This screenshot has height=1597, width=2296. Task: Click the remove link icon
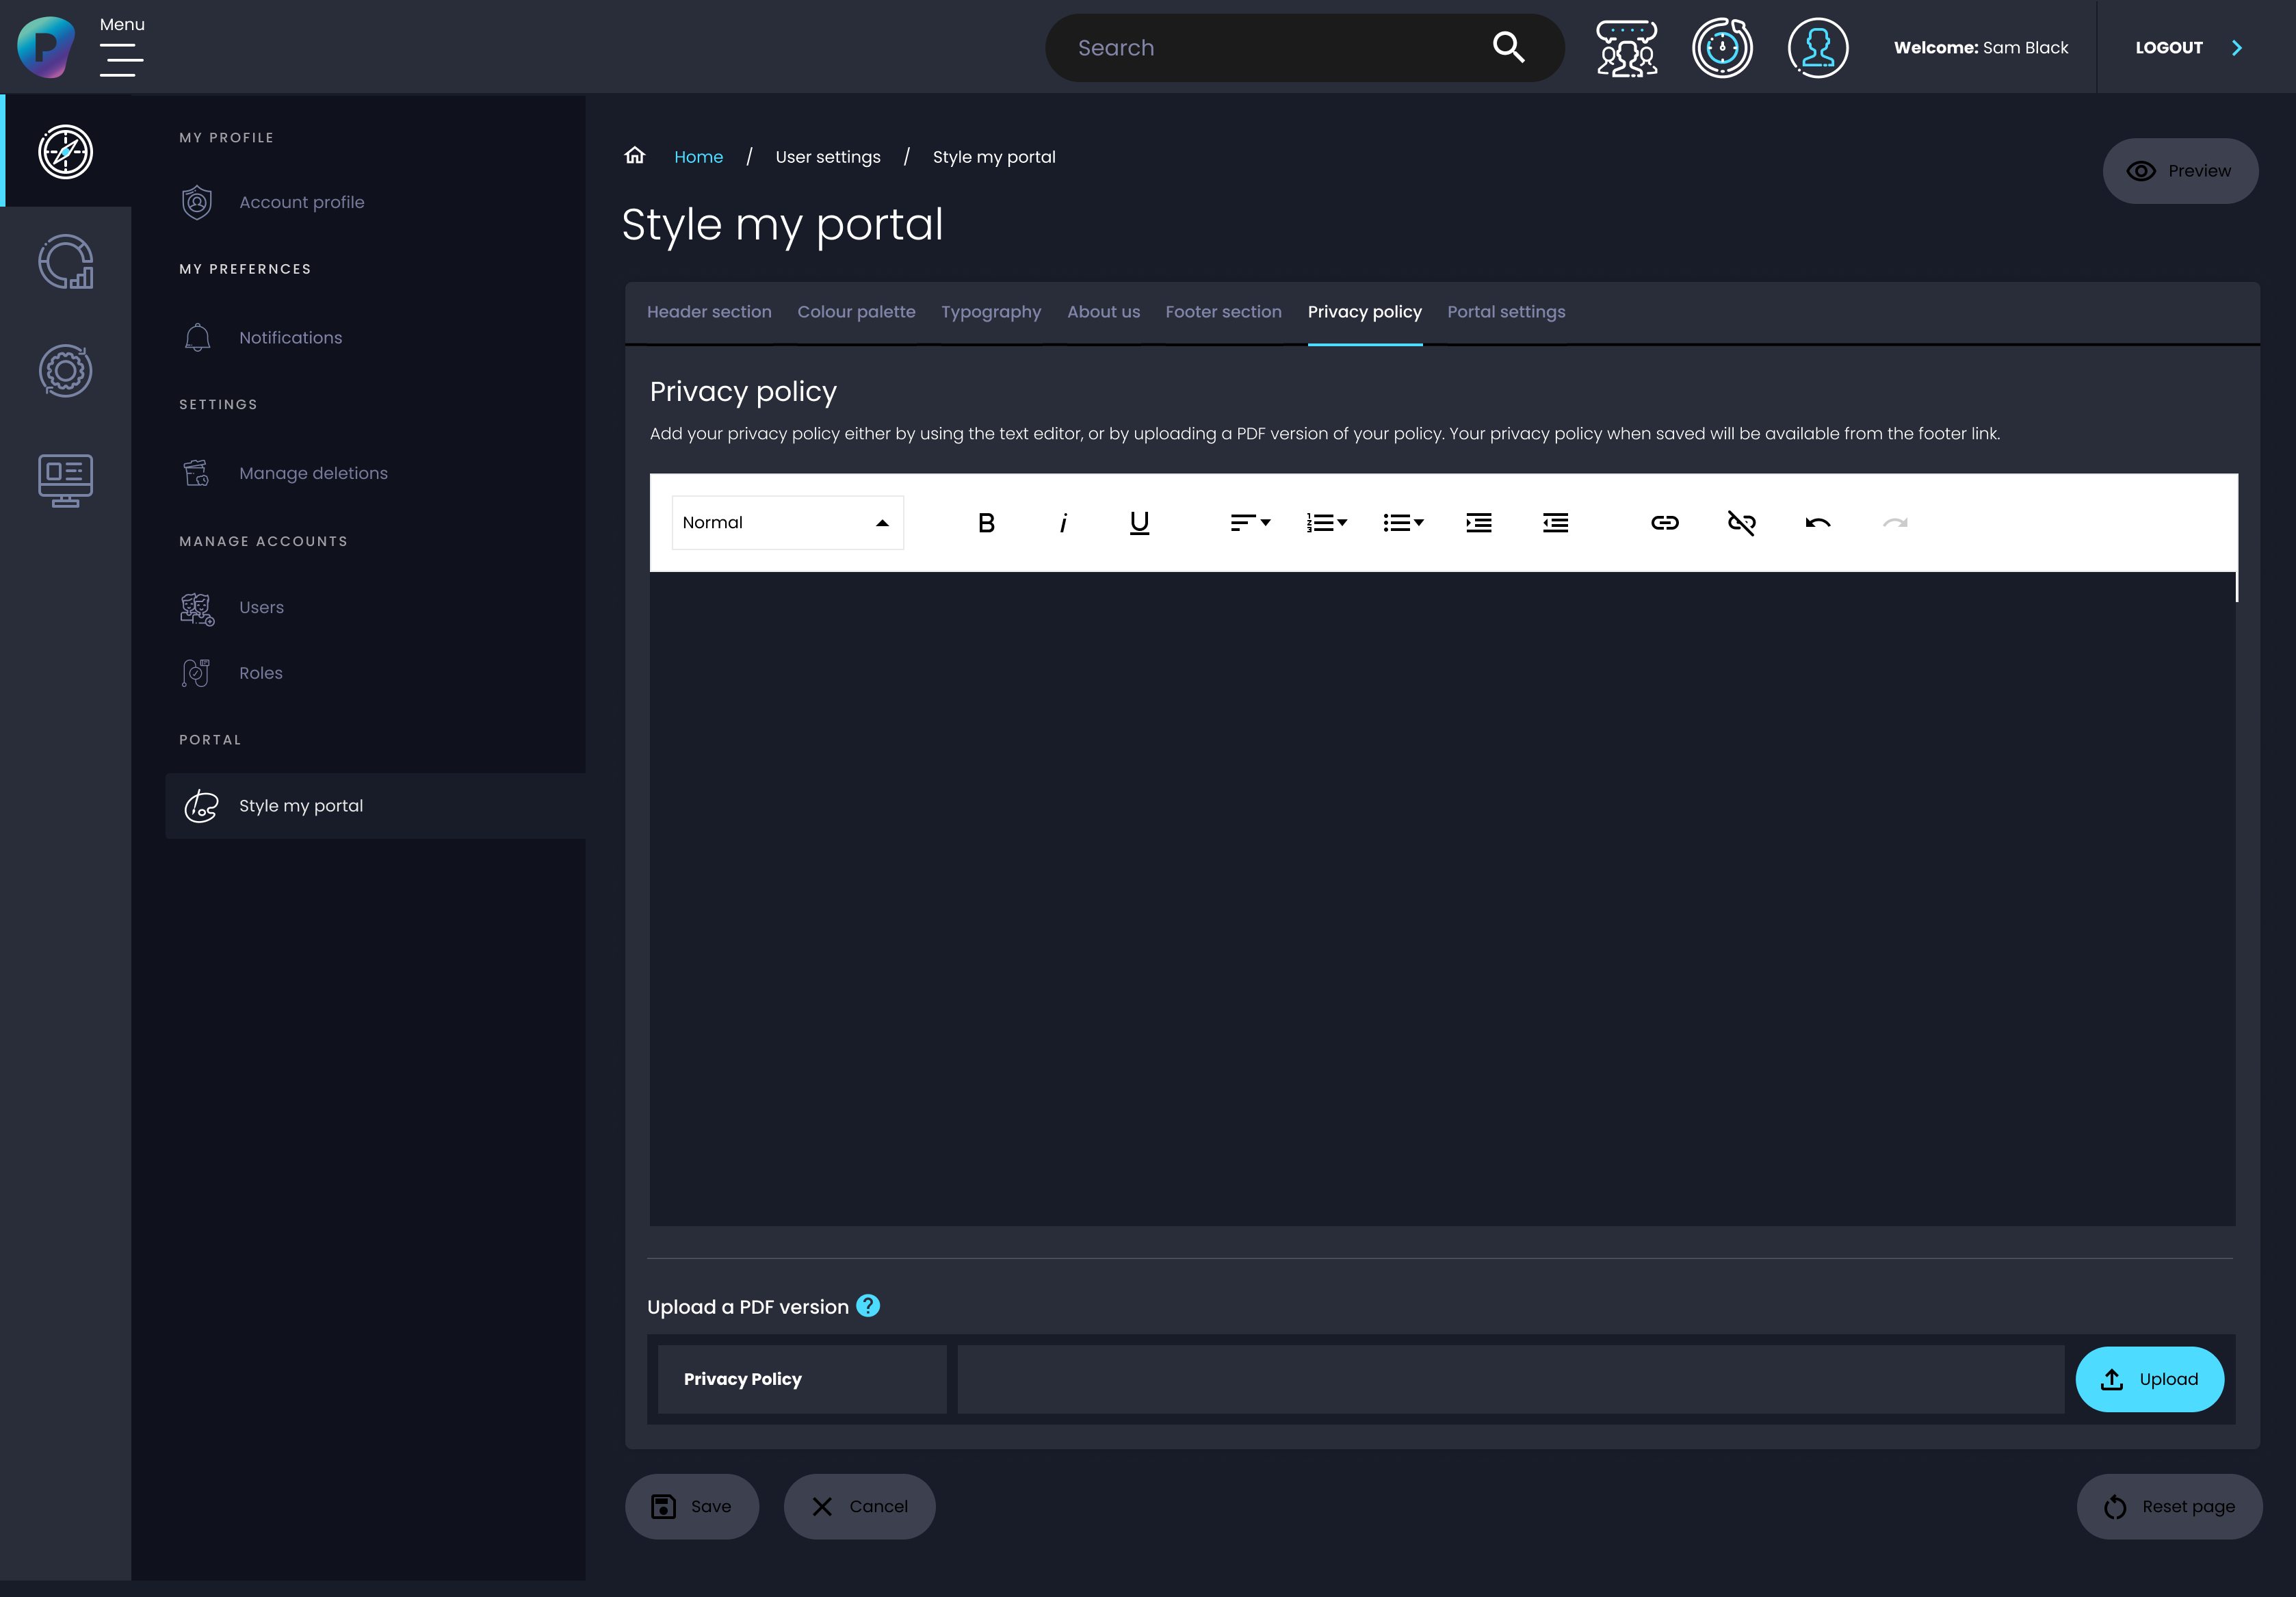(1741, 523)
